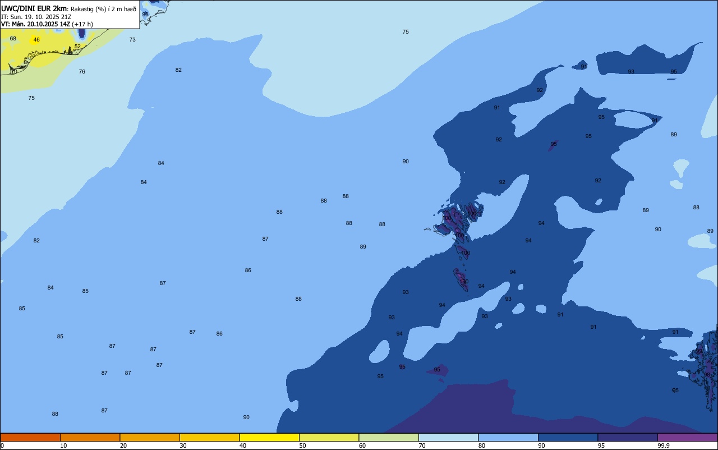The height and width of the screenshot is (450, 718).
Task: Click the parameter label 'Rakastig (%) í 2 m hæð'
Action: 103,9
